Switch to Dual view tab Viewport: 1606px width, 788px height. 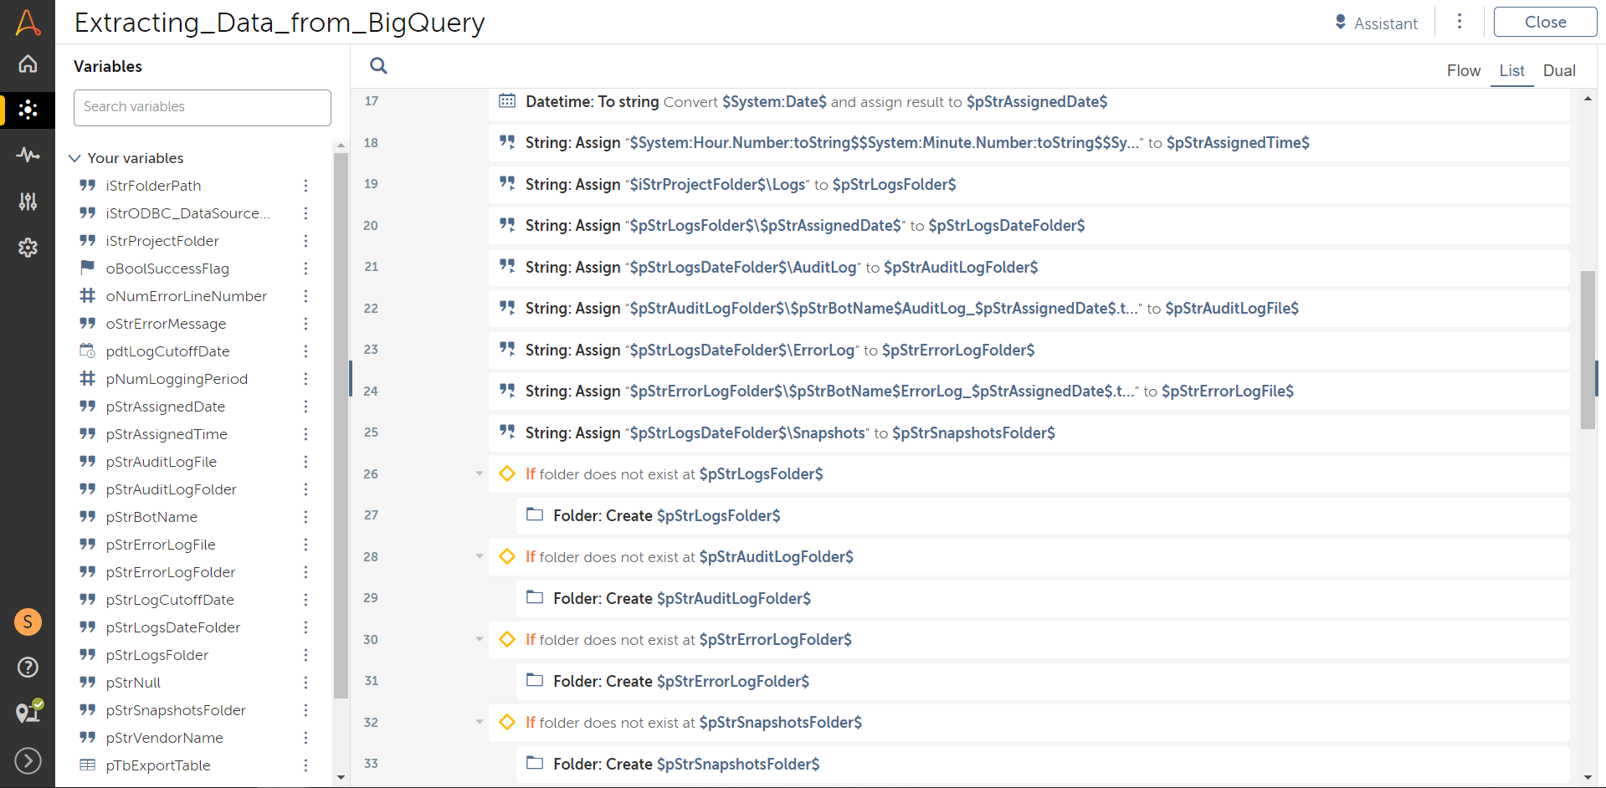click(x=1558, y=71)
